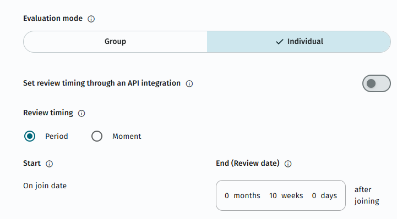397x219 pixels.
Task: Open info icon beside API integration label
Action: [189, 83]
